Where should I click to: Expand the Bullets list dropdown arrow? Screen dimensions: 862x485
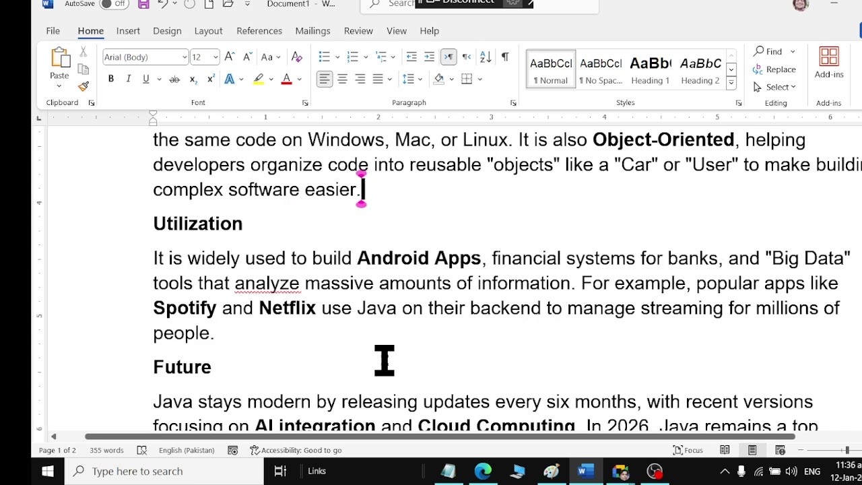[x=337, y=57]
